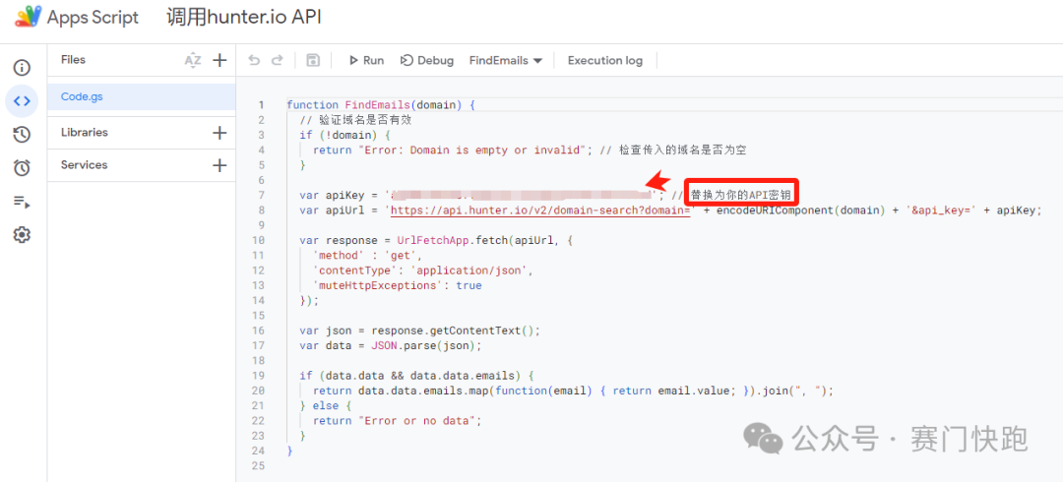Click the Redo arrow in toolbar

click(277, 60)
